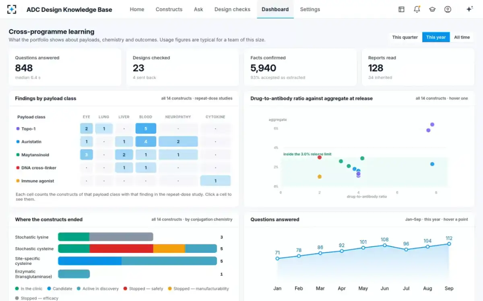Click the blue segment of Site-specific cysteine bar

tap(90, 261)
